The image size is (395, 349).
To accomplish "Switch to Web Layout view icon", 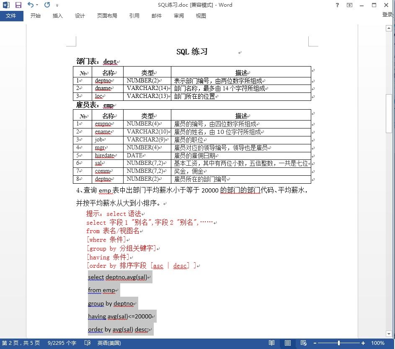I will (x=304, y=343).
